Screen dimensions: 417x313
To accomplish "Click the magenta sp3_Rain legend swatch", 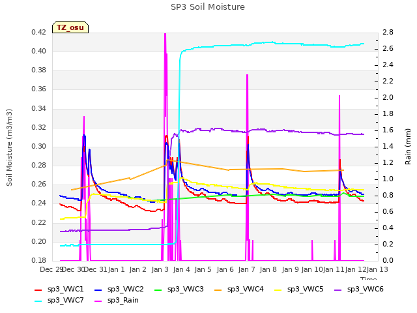I will pos(98,301).
